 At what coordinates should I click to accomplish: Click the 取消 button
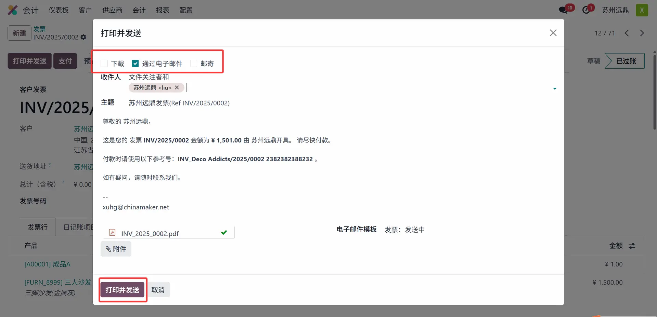point(158,290)
